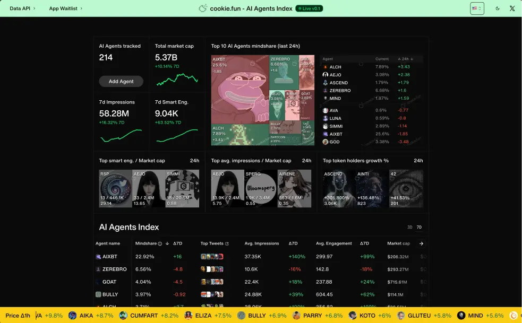Viewport: 522px width, 323px height.
Task: Open the RSP card under Top smart eng.
Action: point(115,189)
